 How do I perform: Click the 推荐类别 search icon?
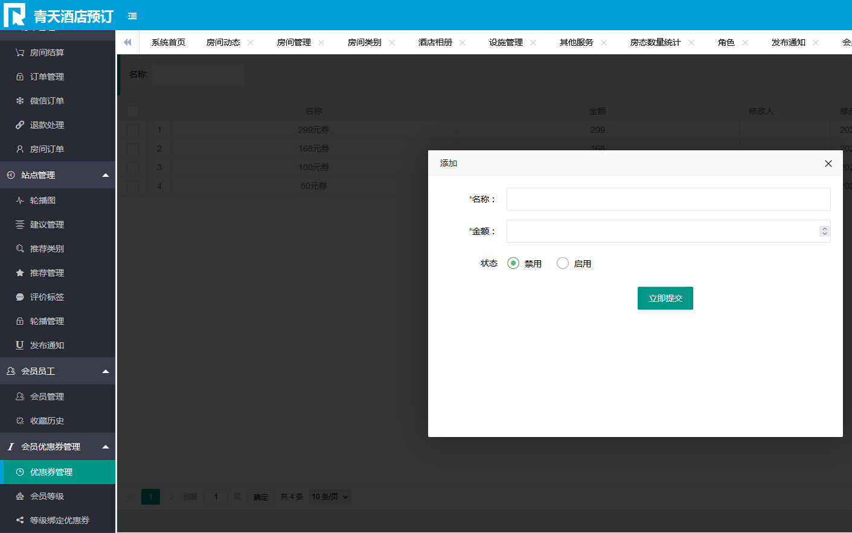click(x=20, y=249)
